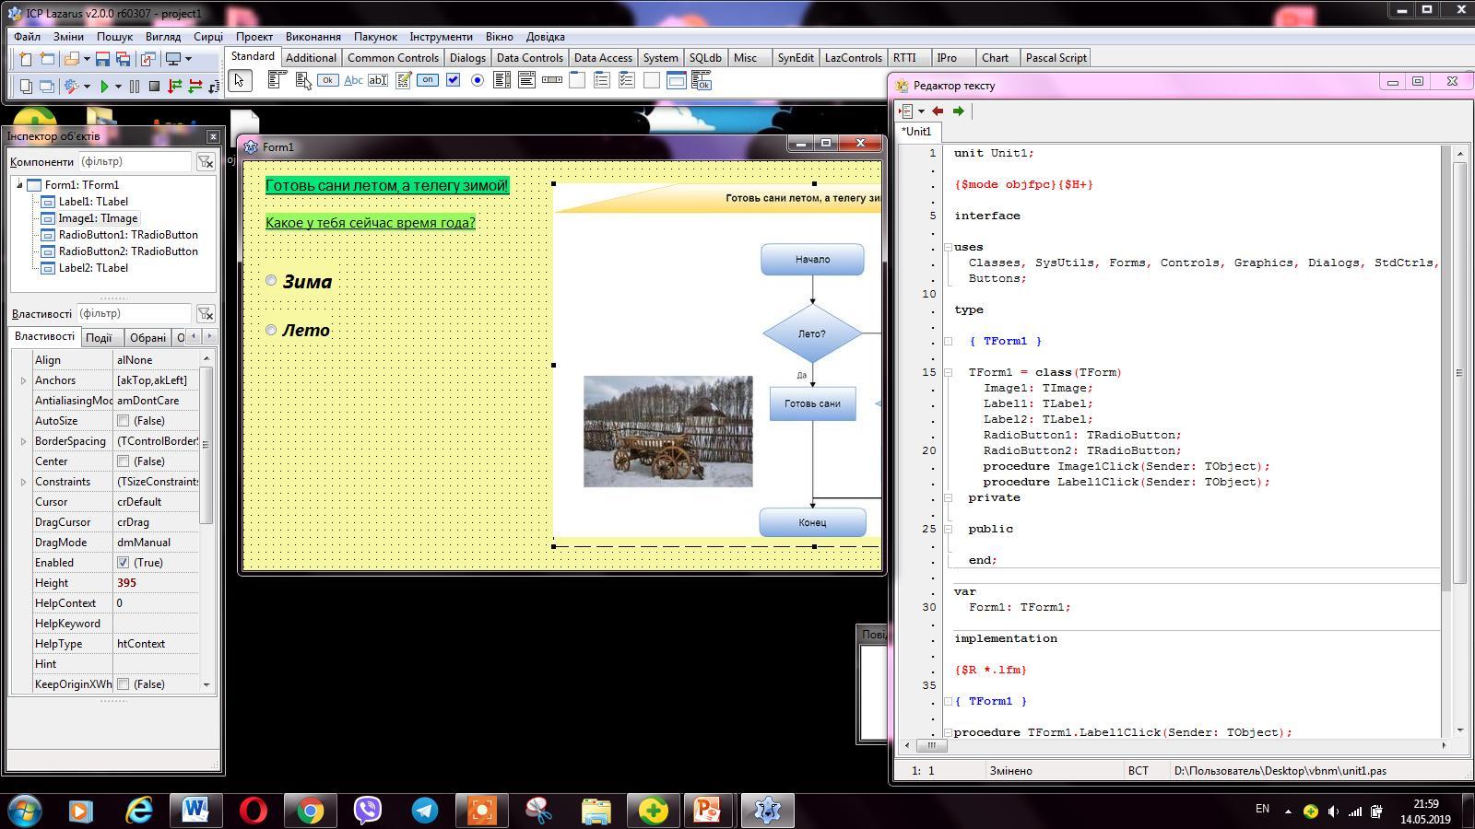
Task: Click the green forward arrow in editor
Action: (x=959, y=111)
